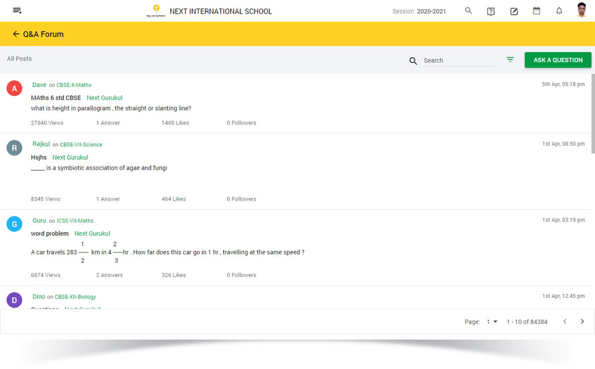Open the user profile avatar
Screen dimensions: 595x369
pos(581,11)
